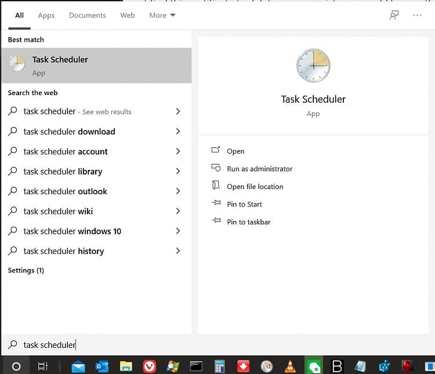
Task: Open Calculator from the taskbar
Action: (219, 366)
